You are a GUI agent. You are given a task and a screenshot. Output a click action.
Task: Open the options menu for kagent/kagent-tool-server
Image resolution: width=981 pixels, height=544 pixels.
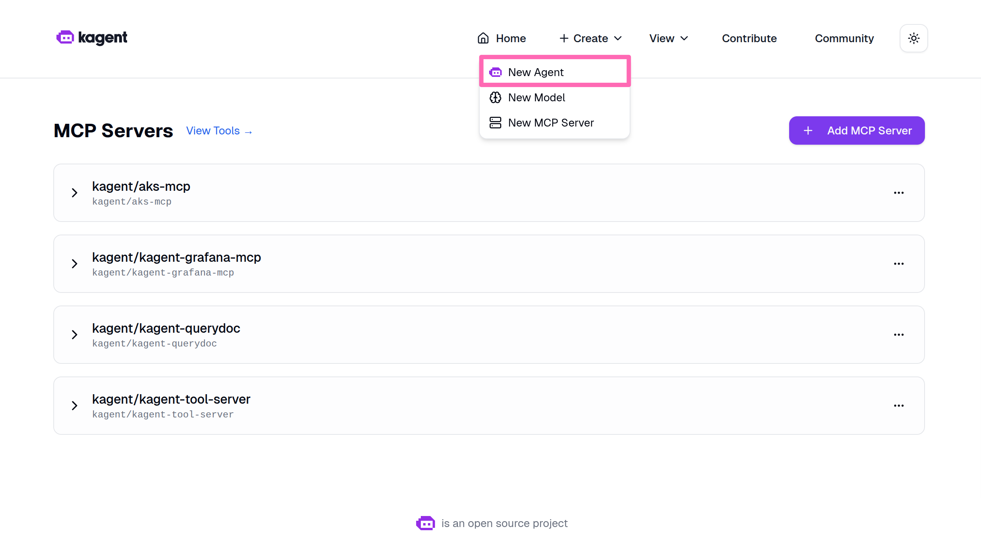pos(898,406)
